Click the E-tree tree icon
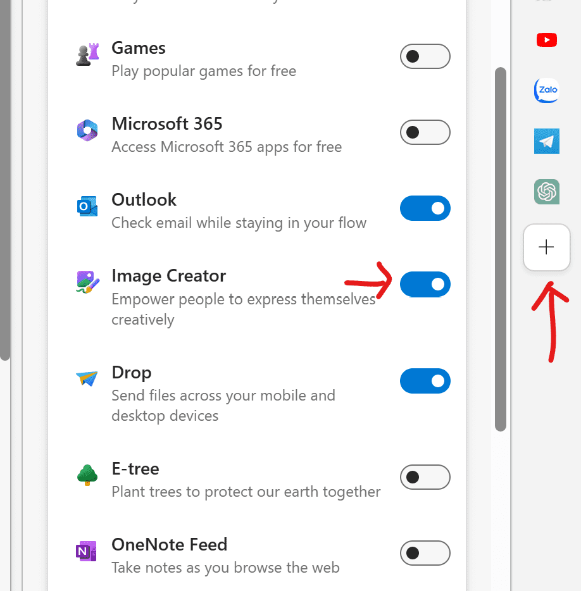The height and width of the screenshot is (591, 581). (x=87, y=475)
